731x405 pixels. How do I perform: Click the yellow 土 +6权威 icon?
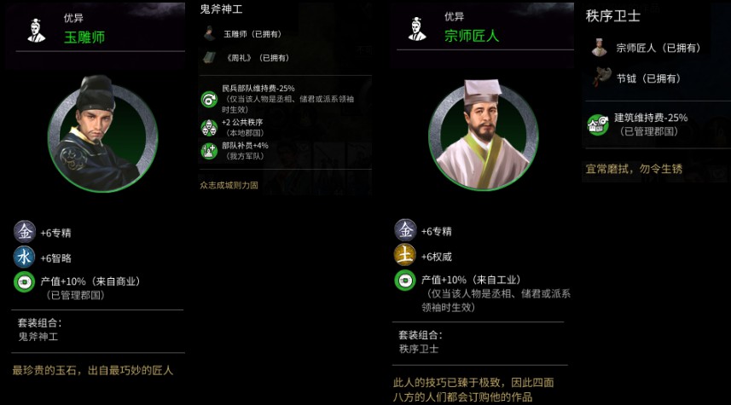click(405, 256)
